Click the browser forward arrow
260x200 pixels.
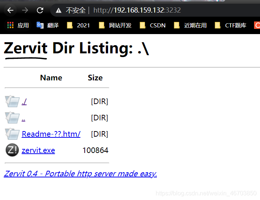(25, 10)
